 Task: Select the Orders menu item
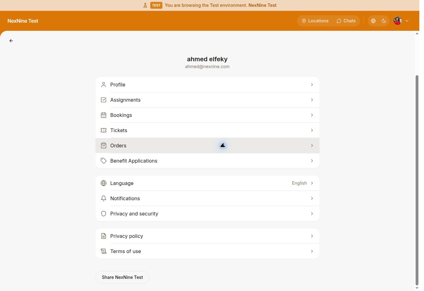point(207,145)
